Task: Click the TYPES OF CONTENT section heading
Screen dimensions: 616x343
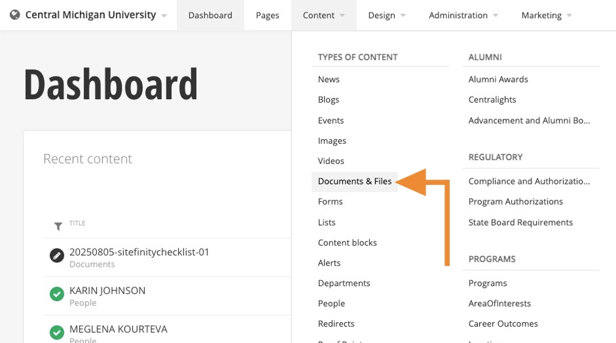Action: [x=358, y=57]
